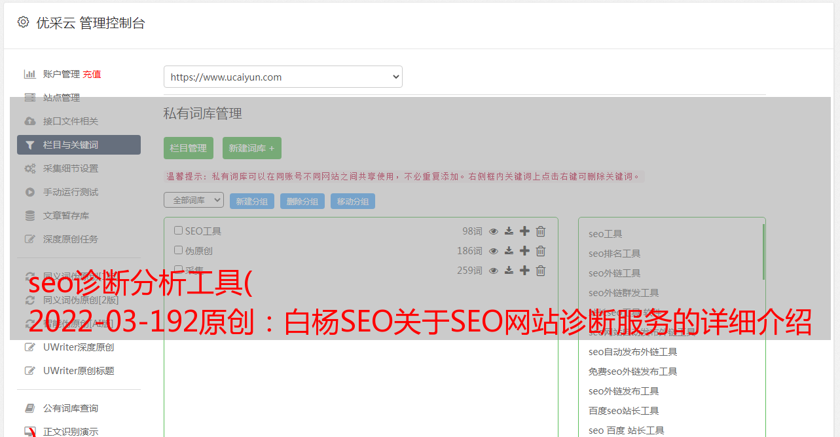The image size is (840, 437).
Task: Delete the 采集 word library via trash icon
Action: pyautogui.click(x=541, y=271)
